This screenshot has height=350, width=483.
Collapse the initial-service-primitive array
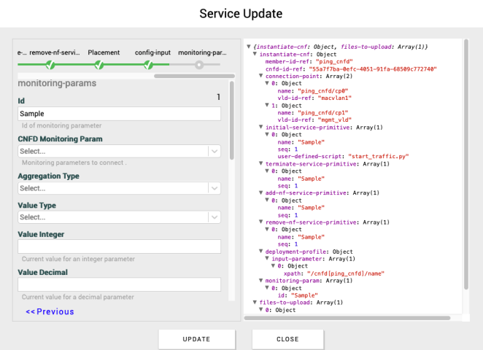tap(260, 127)
